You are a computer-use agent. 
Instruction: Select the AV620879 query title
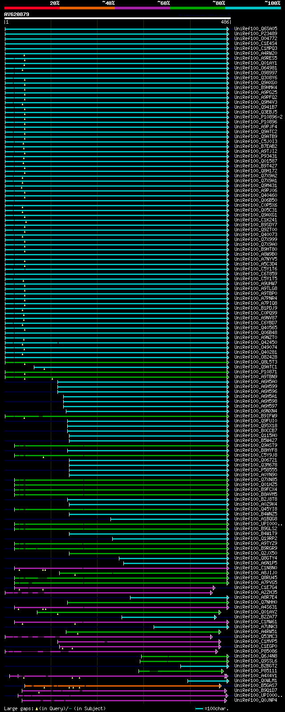(17, 14)
